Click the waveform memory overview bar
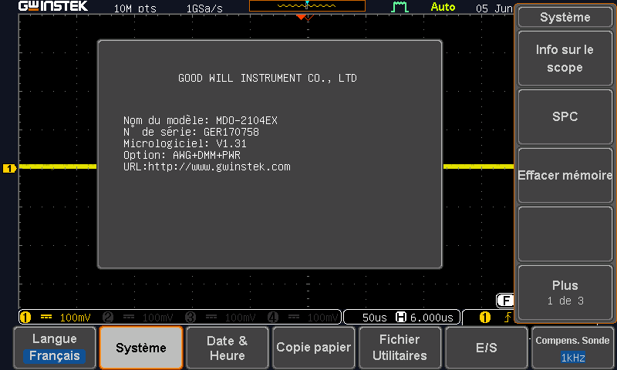This screenshot has height=370, width=617. coord(307,6)
